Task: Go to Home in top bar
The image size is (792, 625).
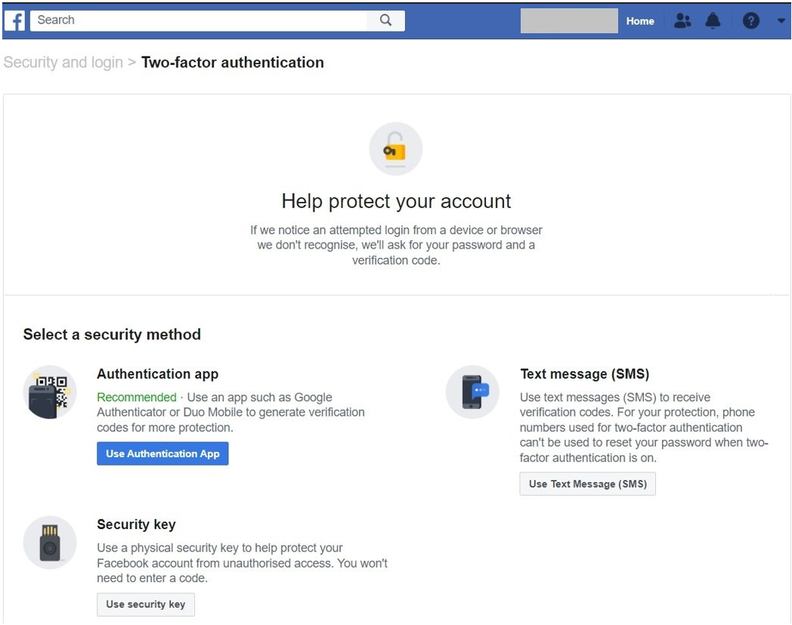Action: [x=639, y=21]
